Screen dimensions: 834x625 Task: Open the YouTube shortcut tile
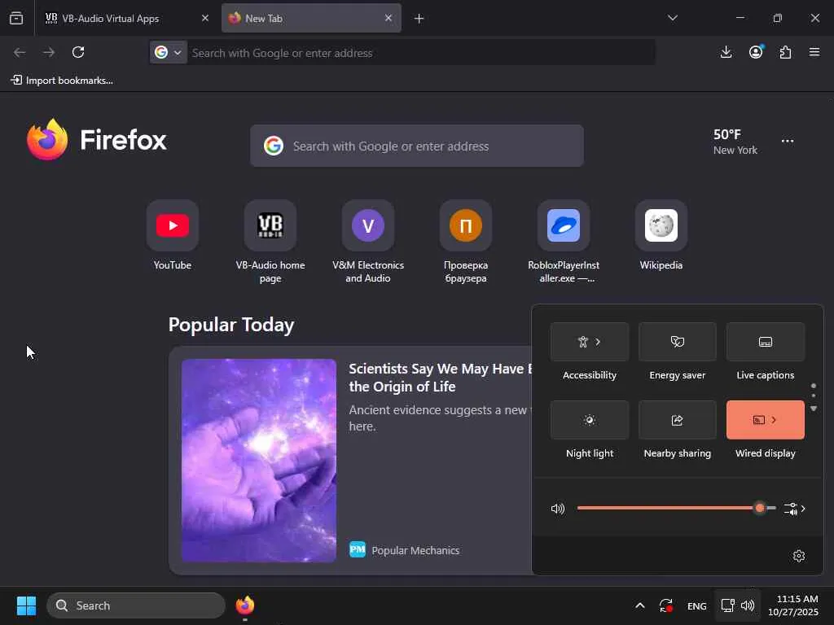click(x=173, y=225)
